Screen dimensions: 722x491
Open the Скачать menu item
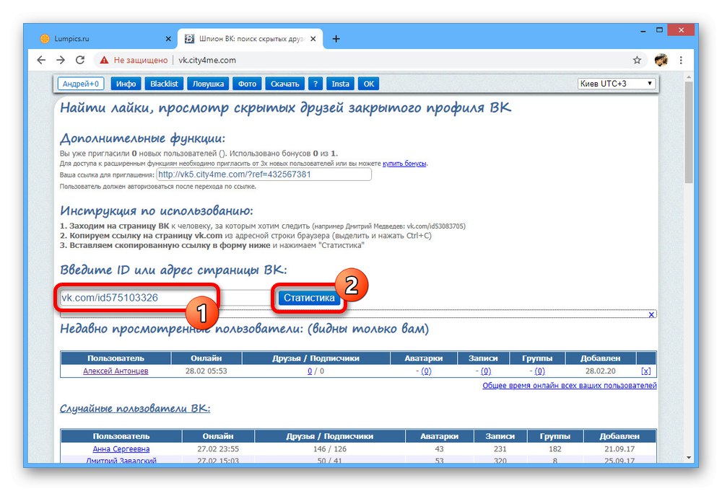[285, 84]
